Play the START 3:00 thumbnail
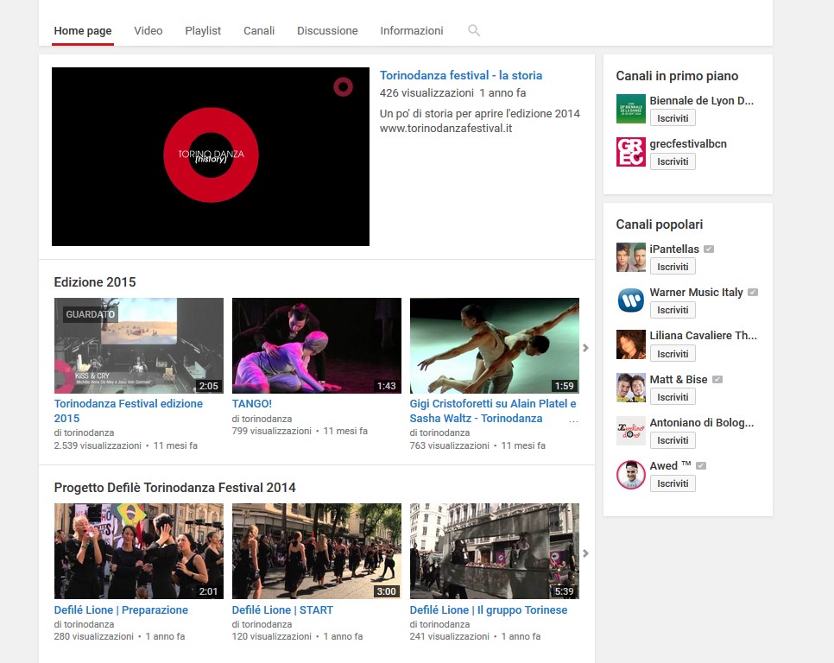The image size is (834, 663). [317, 552]
